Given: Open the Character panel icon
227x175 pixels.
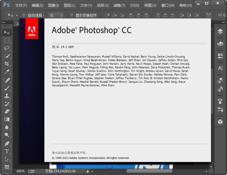Looking at the screenshot, I should coord(220,68).
